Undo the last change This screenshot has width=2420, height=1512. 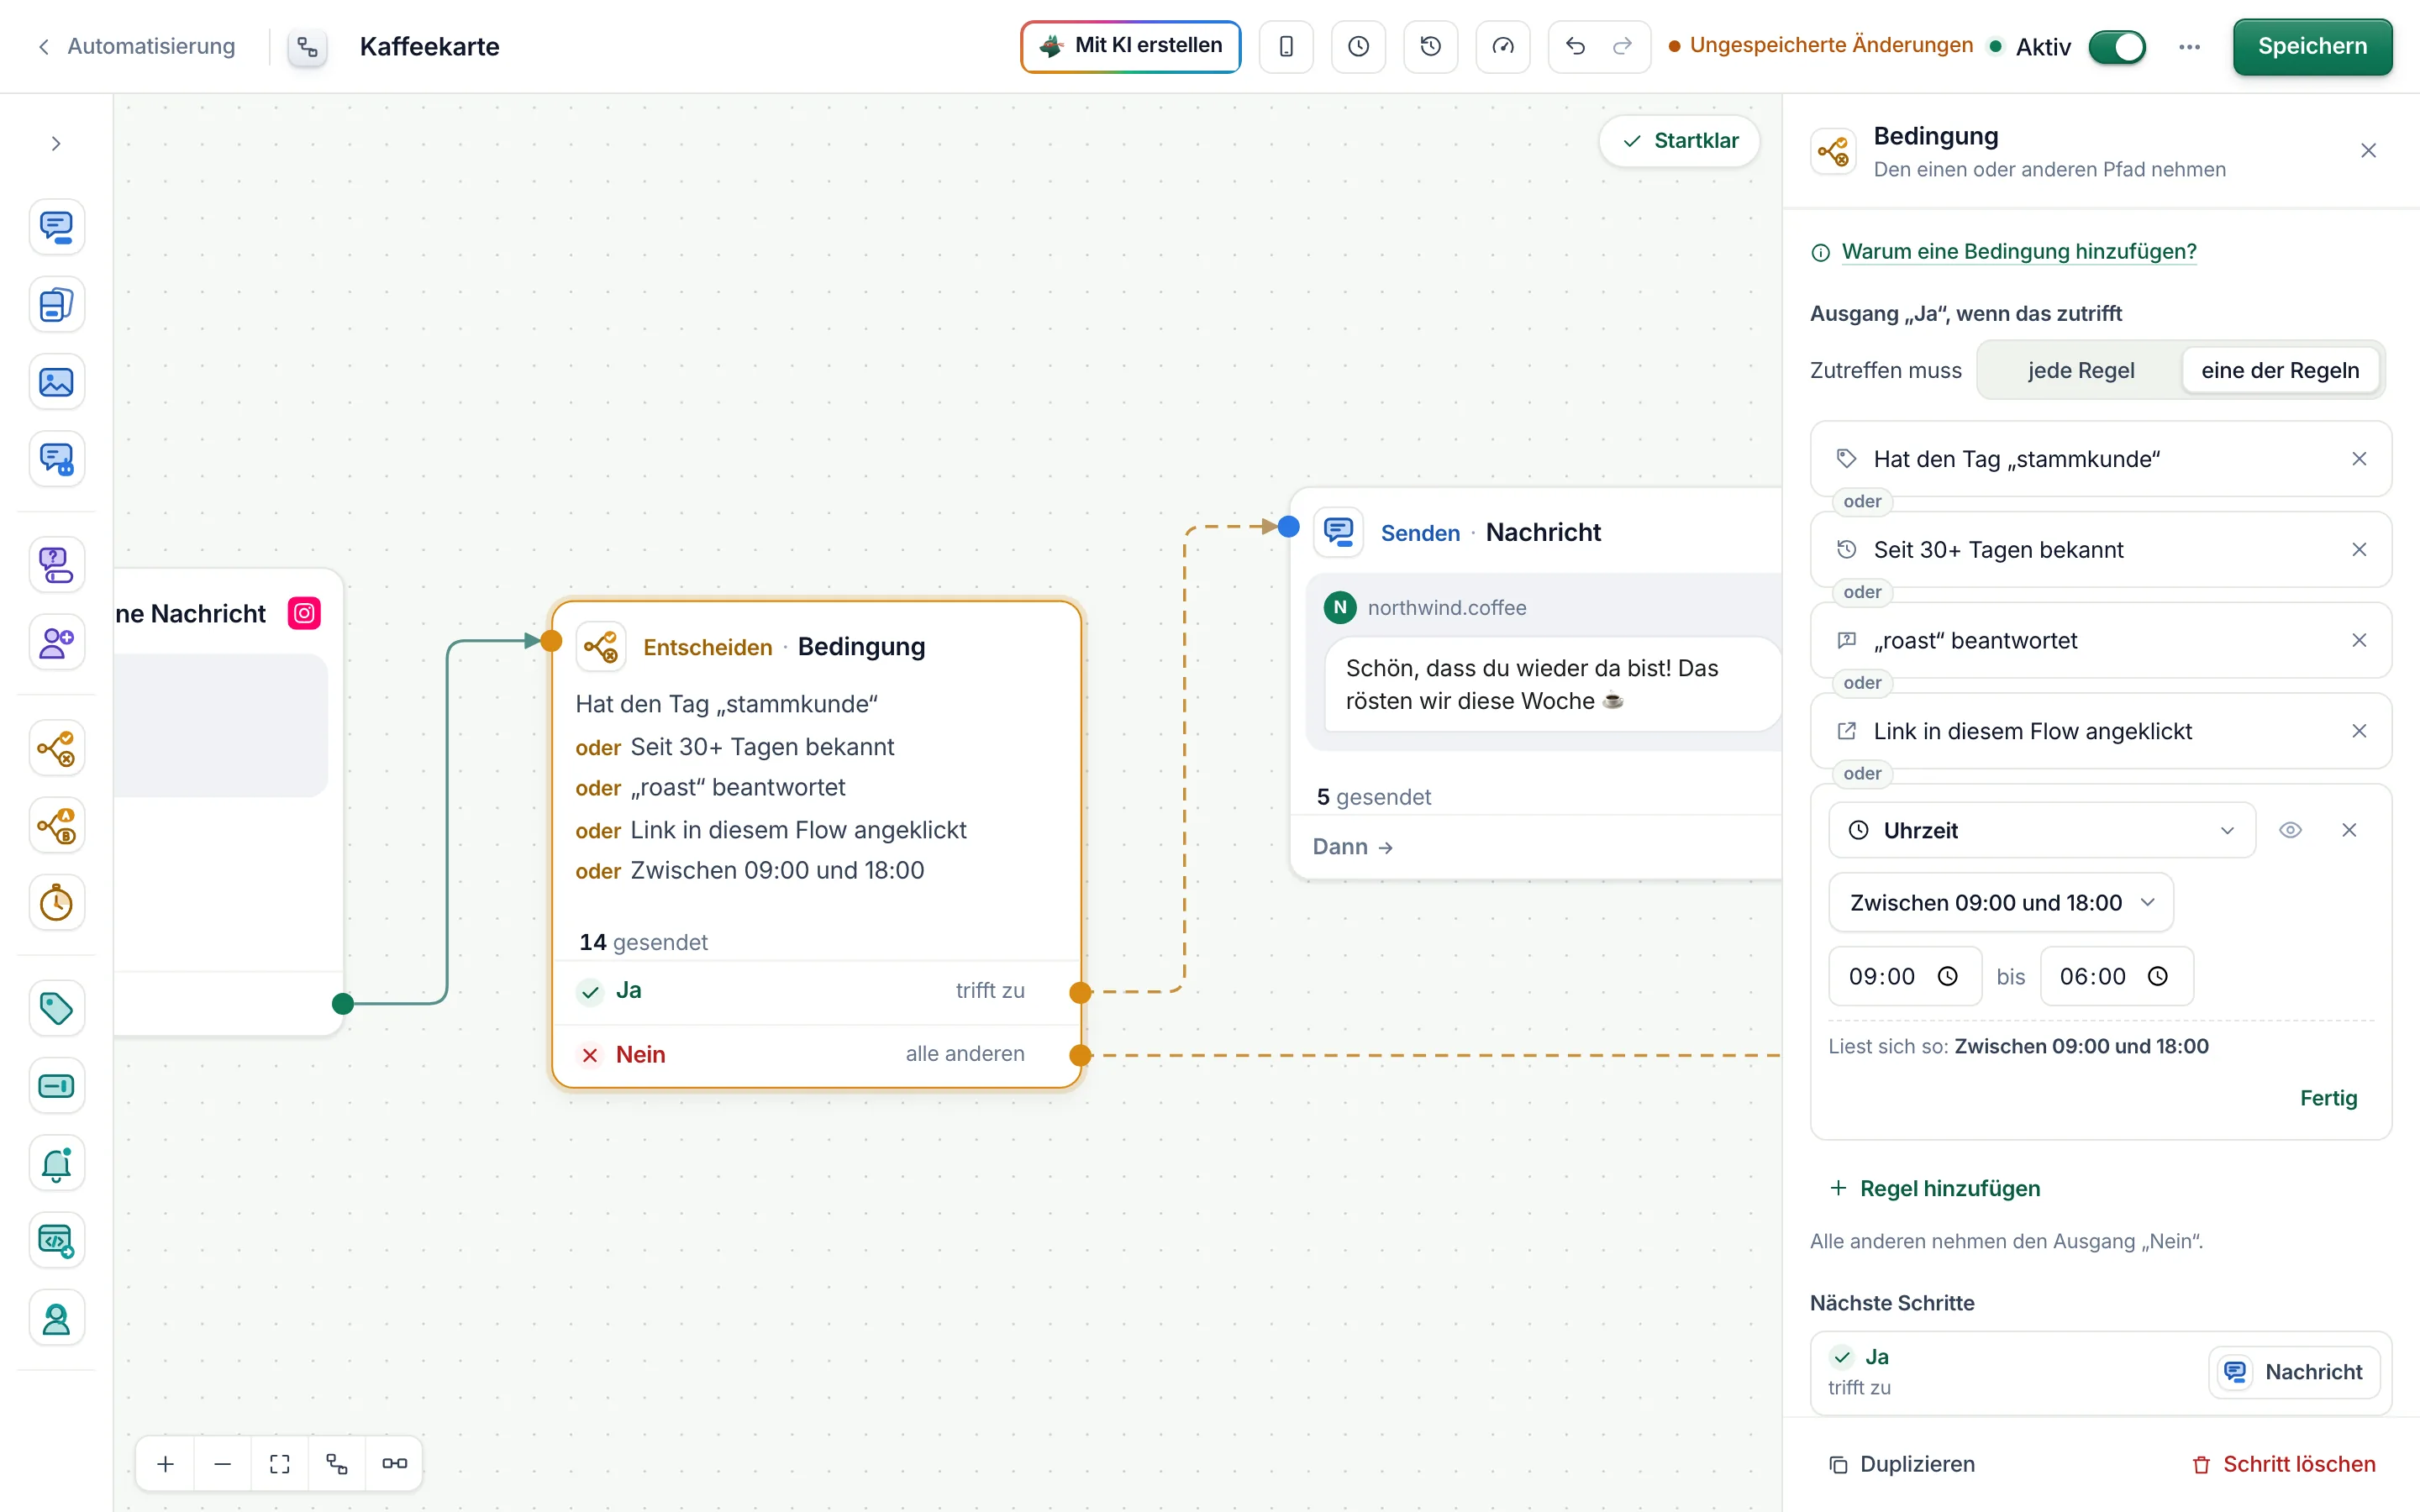1575,46
